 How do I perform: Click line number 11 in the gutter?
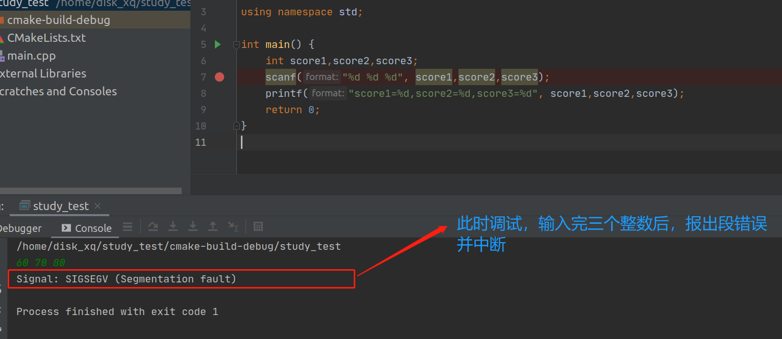(x=201, y=142)
